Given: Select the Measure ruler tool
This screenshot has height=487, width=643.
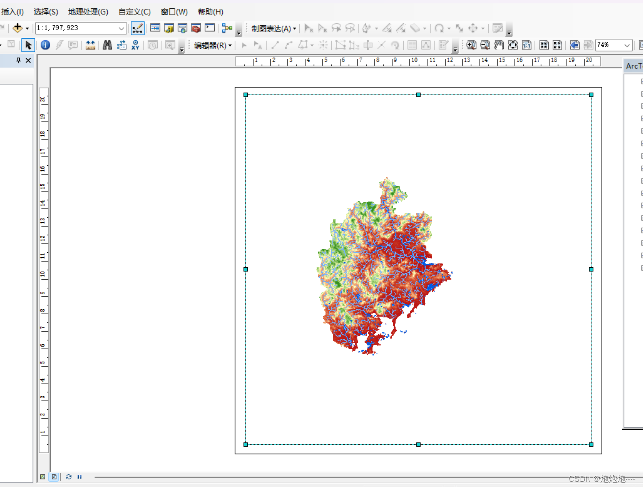Looking at the screenshot, I should [90, 45].
